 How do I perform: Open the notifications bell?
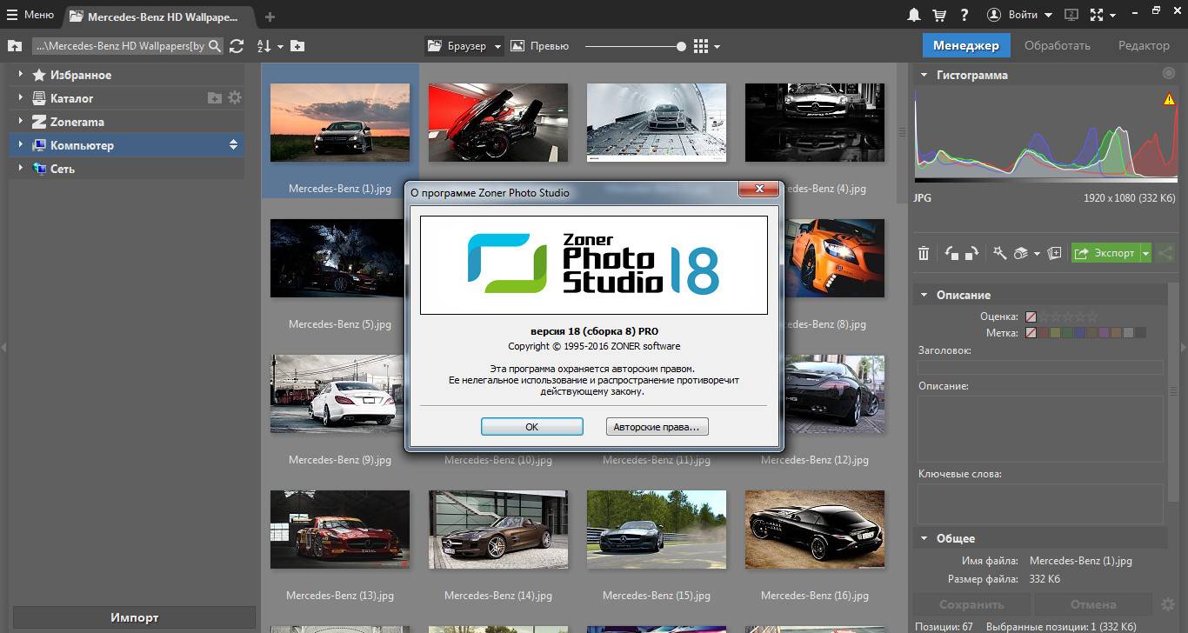click(x=914, y=15)
